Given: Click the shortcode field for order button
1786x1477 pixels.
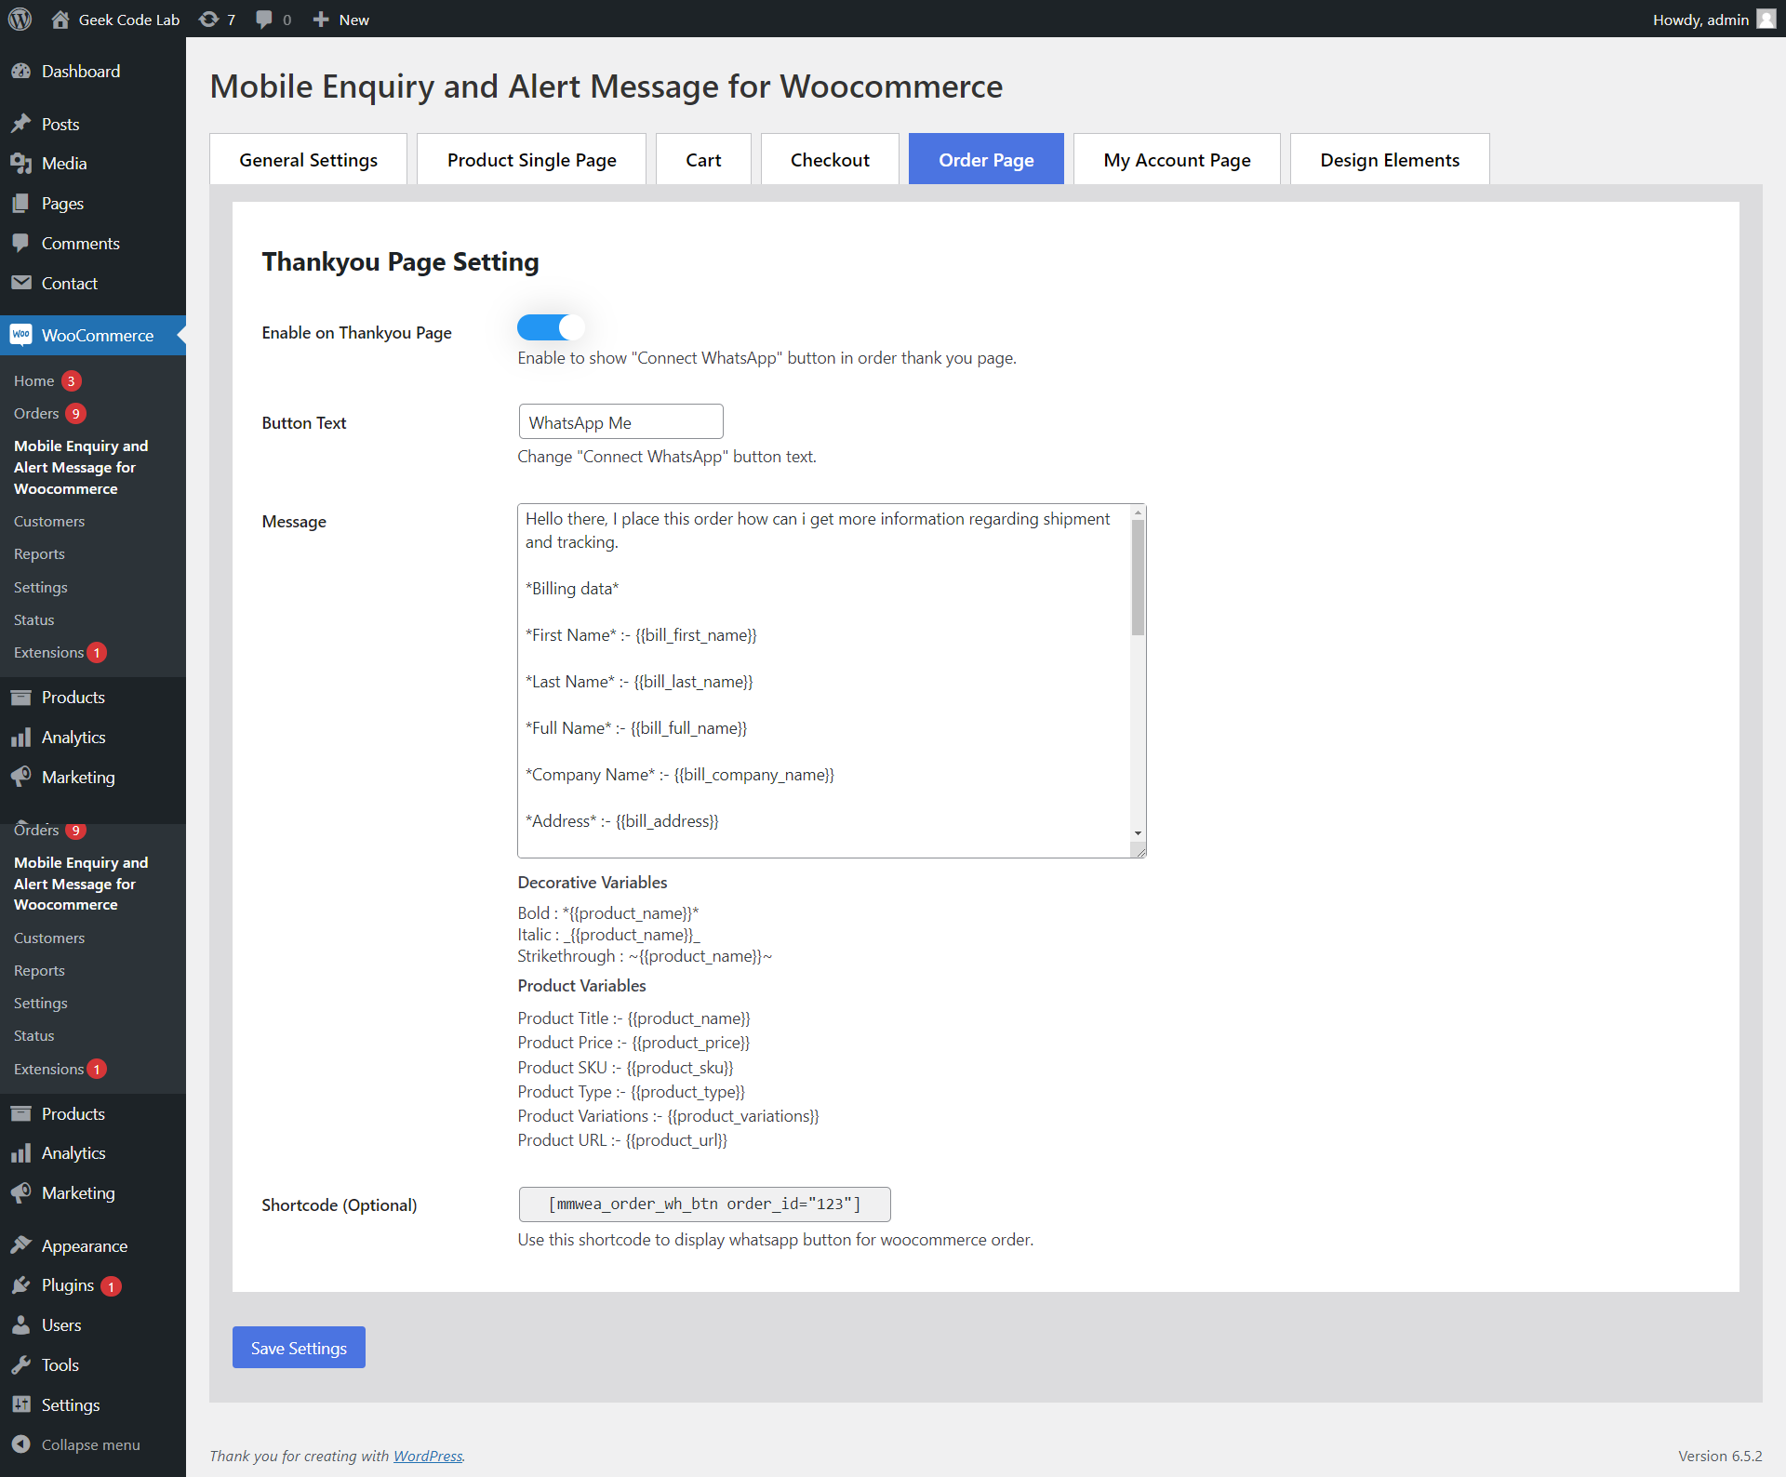Looking at the screenshot, I should point(704,1204).
